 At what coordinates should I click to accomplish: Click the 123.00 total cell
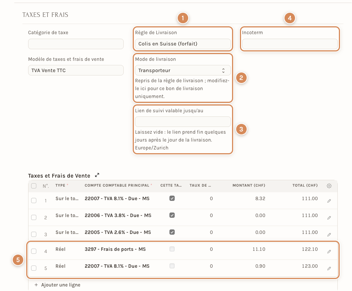click(310, 266)
